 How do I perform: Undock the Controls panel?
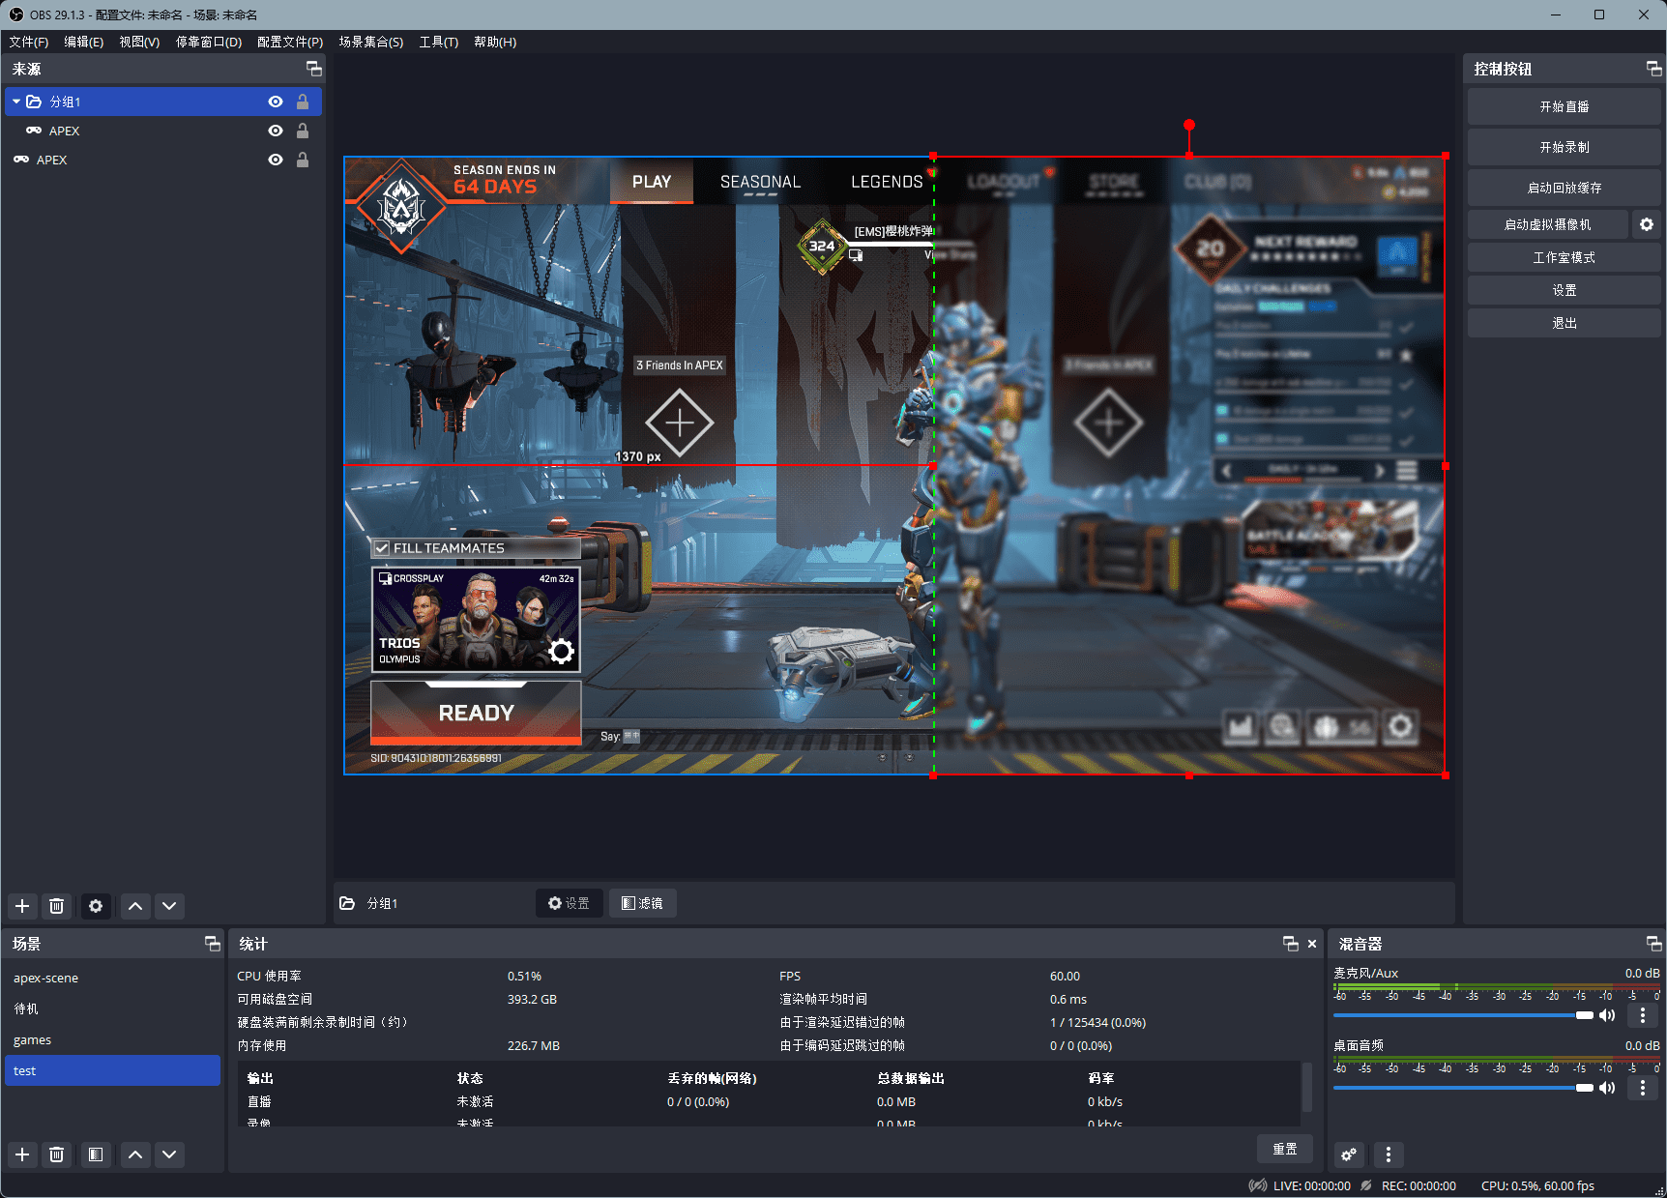point(1653,69)
